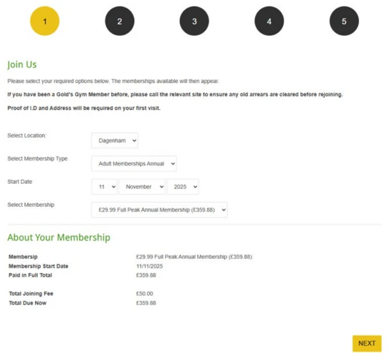Screen dimensions: 388x358
Task: Click the Membersip row value in summary
Action: [x=194, y=257]
